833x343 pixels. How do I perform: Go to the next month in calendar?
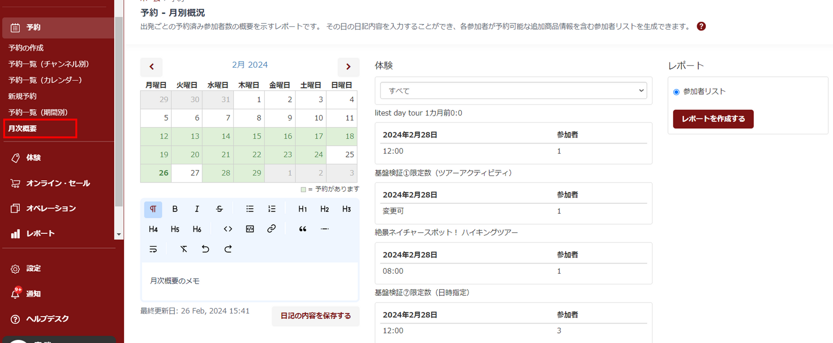tap(348, 67)
